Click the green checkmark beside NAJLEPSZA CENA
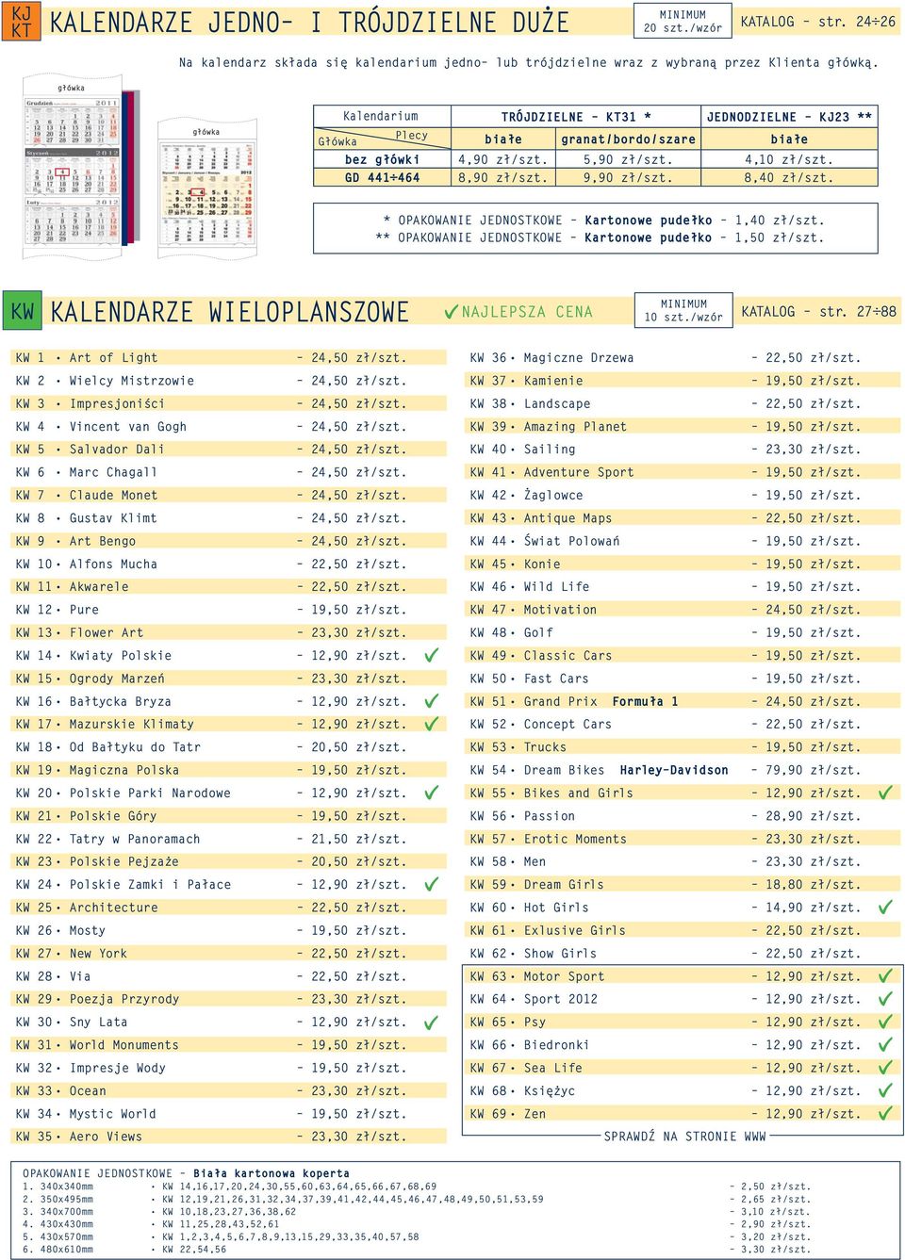Screen dimensions: 905x1260 pos(451,311)
